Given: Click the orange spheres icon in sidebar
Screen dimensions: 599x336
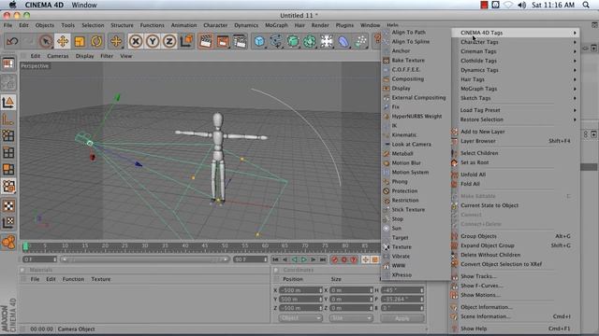Looking at the screenshot, I should point(8,242).
